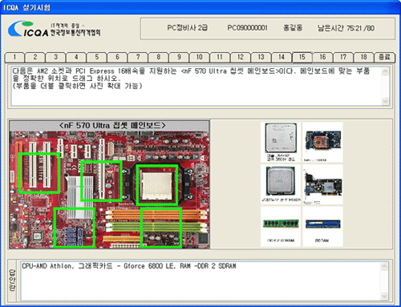The height and width of the screenshot is (307, 401).
Task: Click the answer box scroll down arrow
Action: point(384,296)
